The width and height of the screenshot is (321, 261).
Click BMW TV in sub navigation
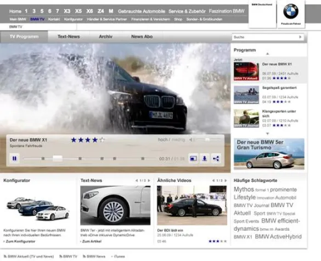[37, 19]
